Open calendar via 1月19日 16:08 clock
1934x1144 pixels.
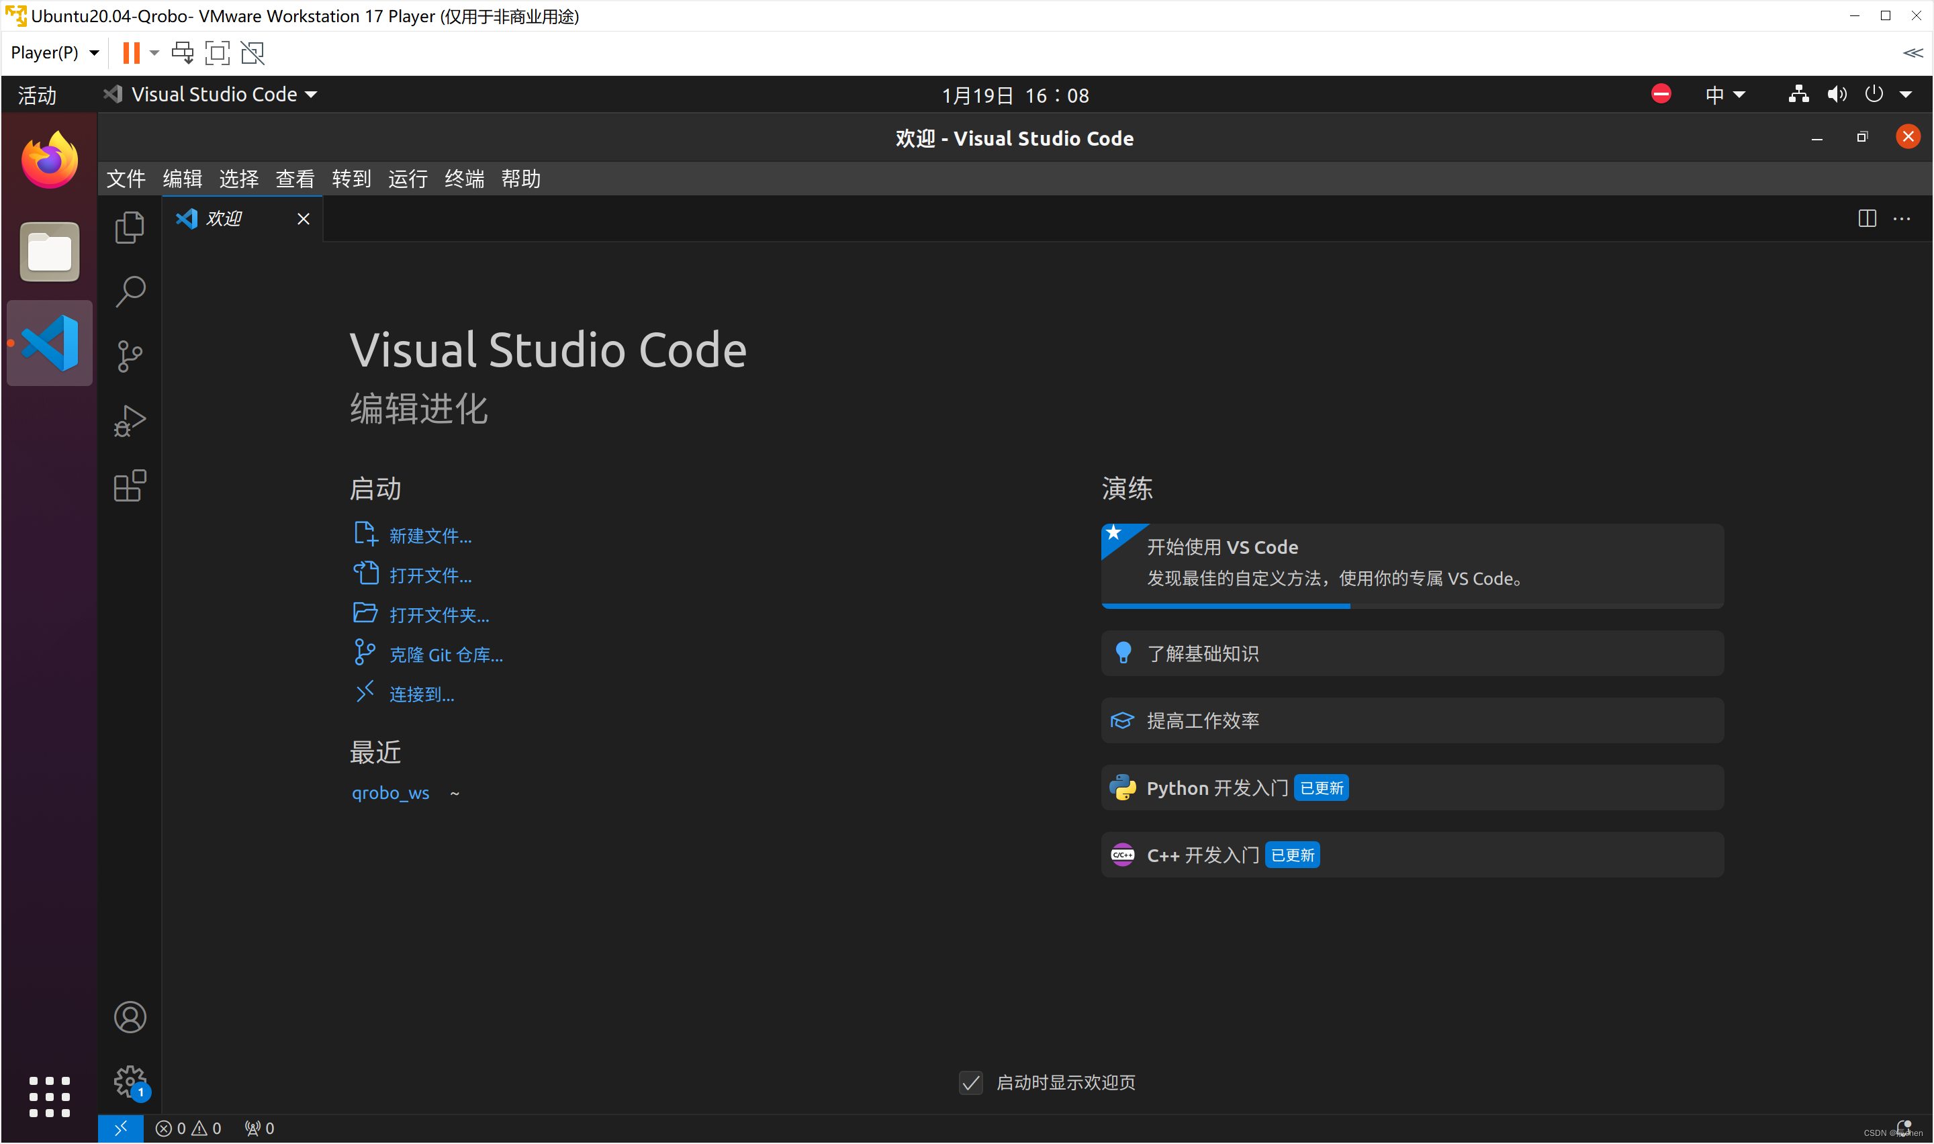click(1015, 95)
